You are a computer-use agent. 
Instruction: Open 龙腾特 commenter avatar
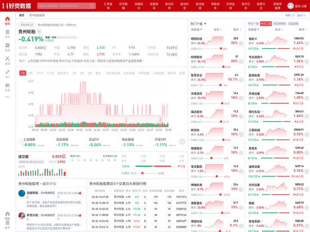tap(22, 193)
